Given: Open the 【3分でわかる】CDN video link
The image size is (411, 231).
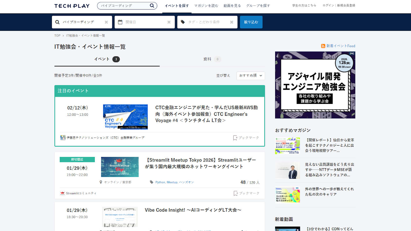Looking at the screenshot, I should (330, 229).
